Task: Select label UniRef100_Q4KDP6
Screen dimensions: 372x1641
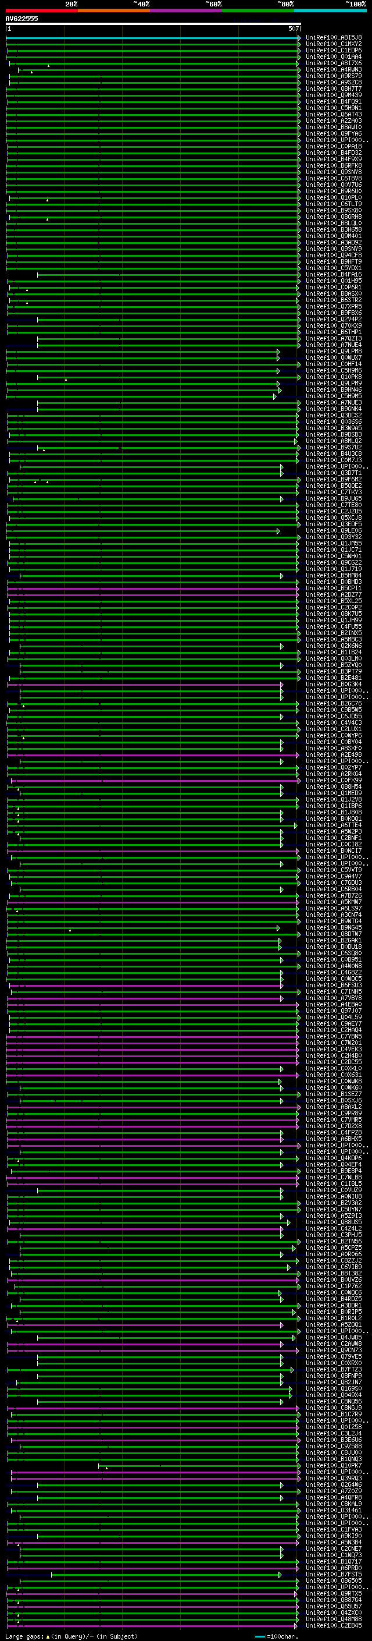Action: [x=333, y=1158]
